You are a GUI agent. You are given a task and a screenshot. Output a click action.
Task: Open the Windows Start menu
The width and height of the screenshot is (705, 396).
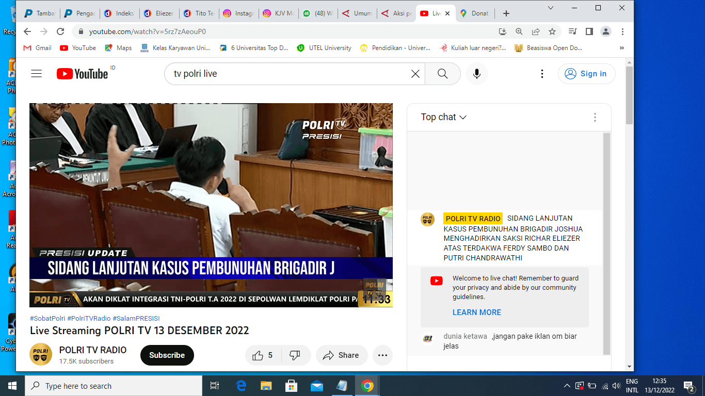click(12, 386)
